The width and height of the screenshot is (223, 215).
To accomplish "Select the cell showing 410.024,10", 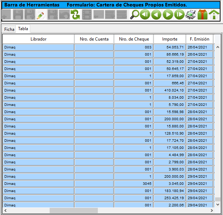I will (x=170, y=90).
